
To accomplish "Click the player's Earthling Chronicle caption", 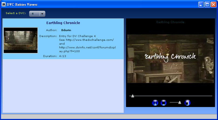I will click(x=170, y=22).
